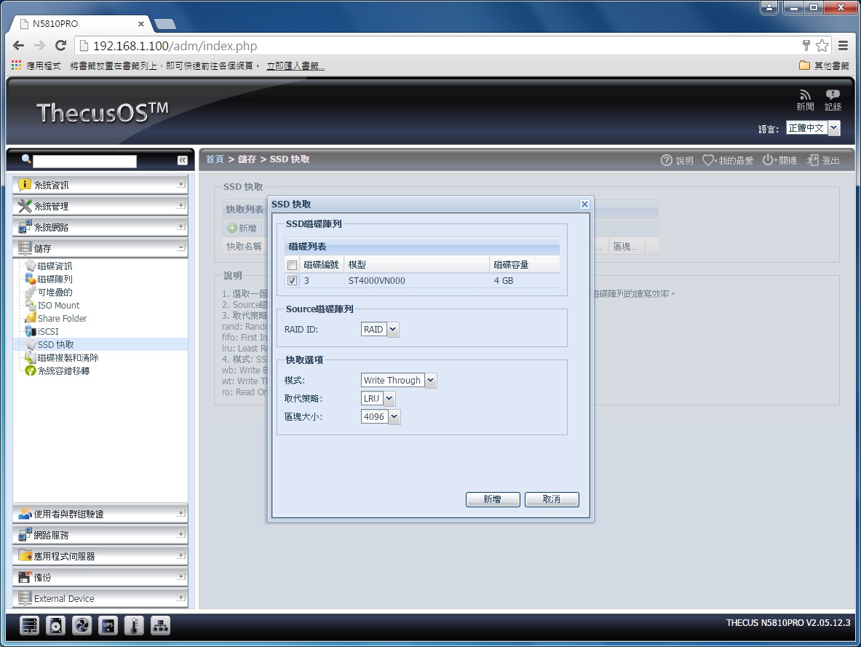Open 系統容錯移轉 in storage tree
861x647 pixels.
63,370
